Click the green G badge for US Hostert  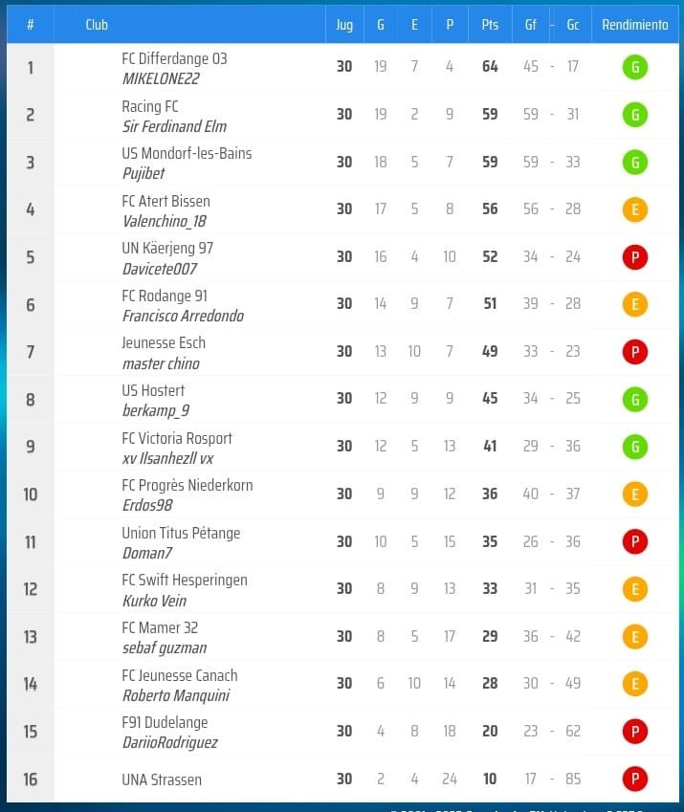[634, 399]
